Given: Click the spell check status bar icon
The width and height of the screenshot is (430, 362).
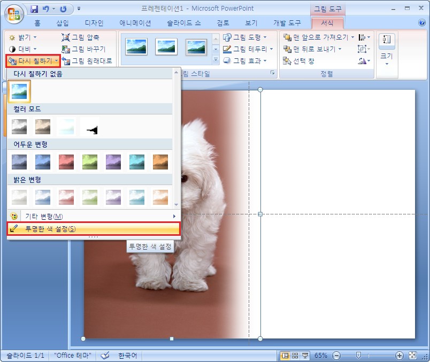Looking at the screenshot, I should (x=105, y=356).
